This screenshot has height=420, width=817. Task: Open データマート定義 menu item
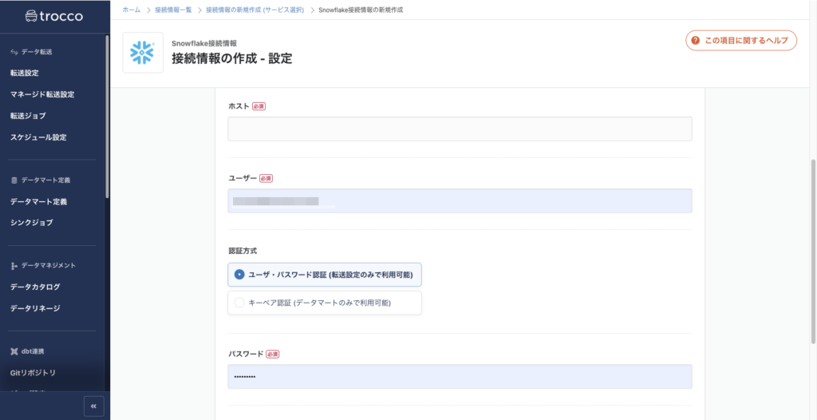point(38,201)
